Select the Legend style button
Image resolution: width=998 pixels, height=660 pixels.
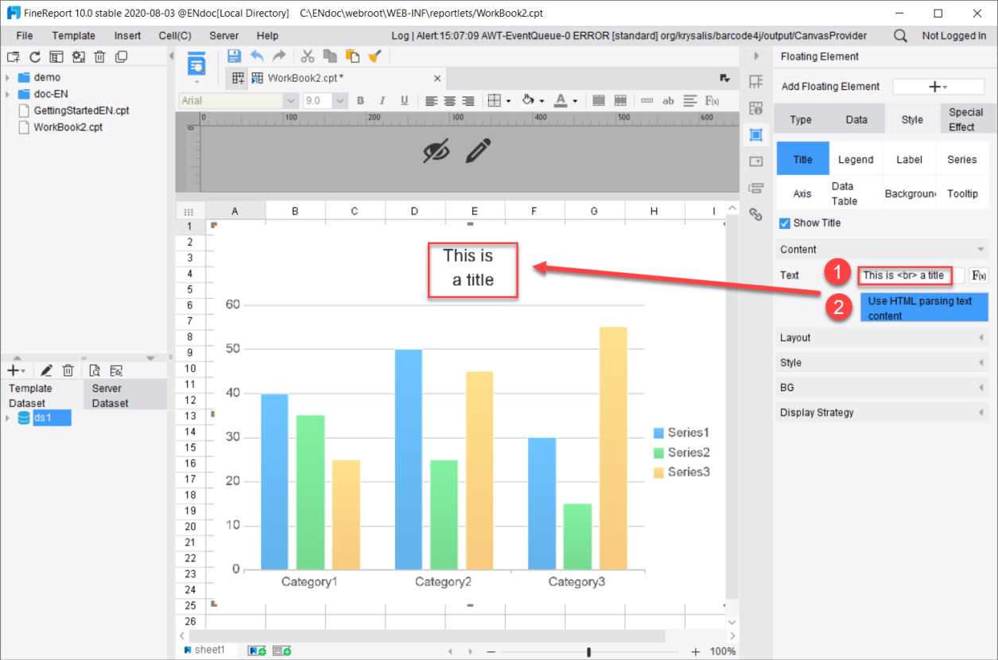(x=856, y=160)
